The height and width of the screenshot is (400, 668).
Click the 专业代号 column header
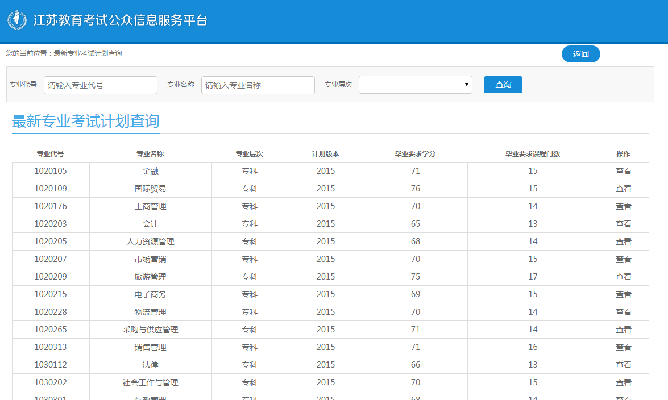(50, 154)
